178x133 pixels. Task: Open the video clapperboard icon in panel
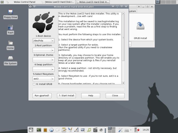[95, 130]
